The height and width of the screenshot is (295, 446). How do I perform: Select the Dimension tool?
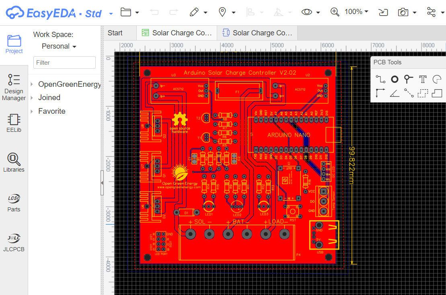(380, 93)
